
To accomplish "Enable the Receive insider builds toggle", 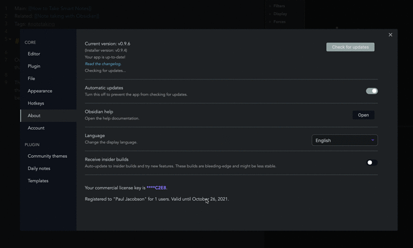I will 372,163.
